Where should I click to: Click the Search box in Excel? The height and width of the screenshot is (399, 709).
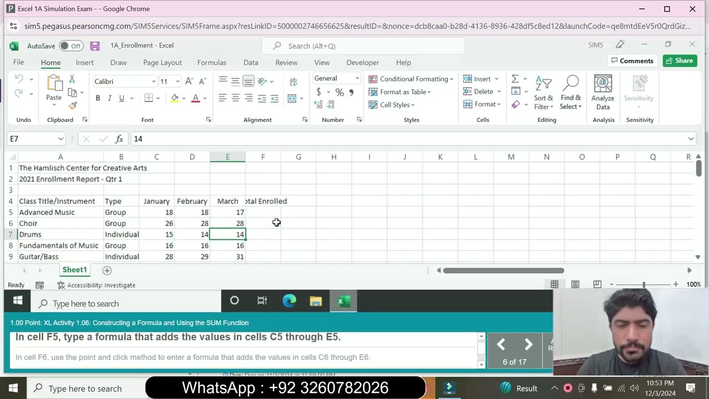click(x=363, y=46)
